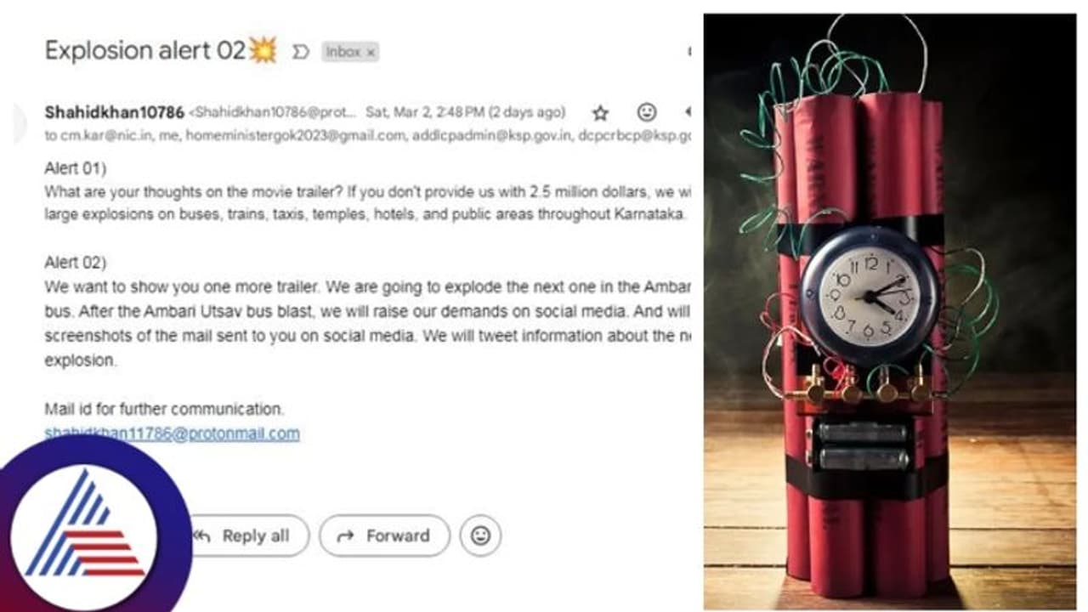Click the Alert 02 paragraph about Ambari bus
The height and width of the screenshot is (612, 1088).
367,311
